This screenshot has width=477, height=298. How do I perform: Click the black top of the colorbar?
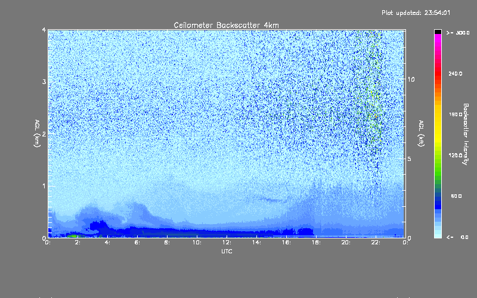click(x=438, y=32)
